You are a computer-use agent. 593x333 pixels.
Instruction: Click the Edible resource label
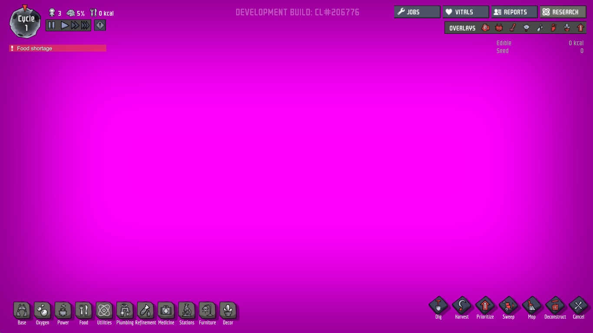click(504, 43)
